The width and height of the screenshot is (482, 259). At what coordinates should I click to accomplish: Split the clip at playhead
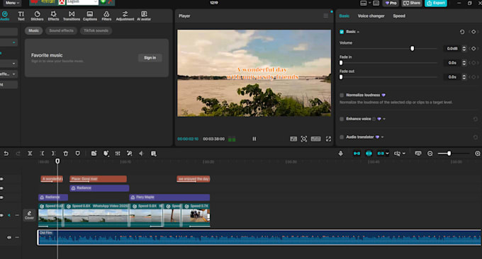pyautogui.click(x=30, y=154)
